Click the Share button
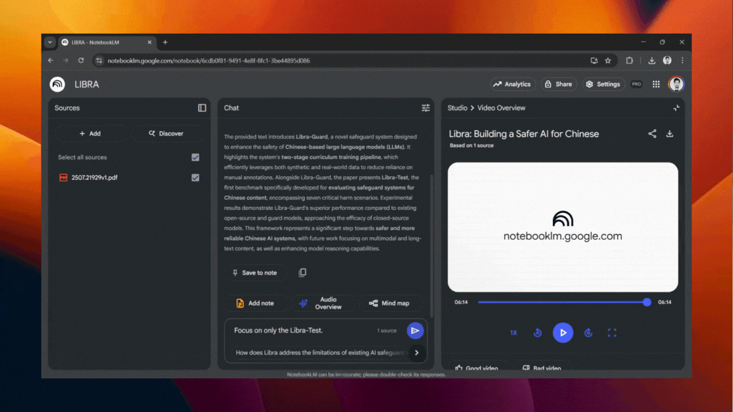 click(559, 84)
